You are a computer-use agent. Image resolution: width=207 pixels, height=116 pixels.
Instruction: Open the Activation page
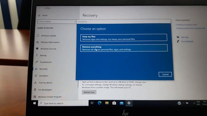[x=44, y=76]
